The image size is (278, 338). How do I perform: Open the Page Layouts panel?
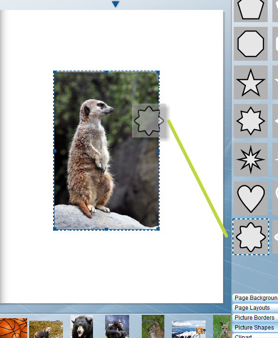point(255,308)
